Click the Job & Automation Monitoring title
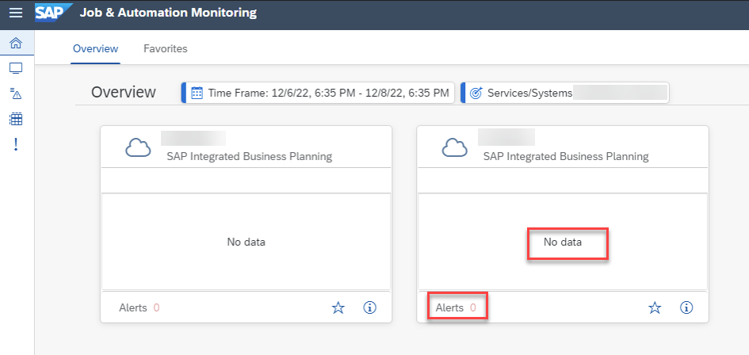Image resolution: width=749 pixels, height=355 pixels. coord(168,13)
